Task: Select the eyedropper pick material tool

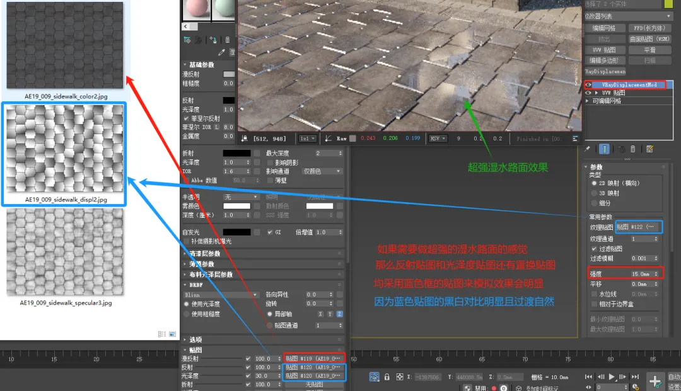Action: 221,52
